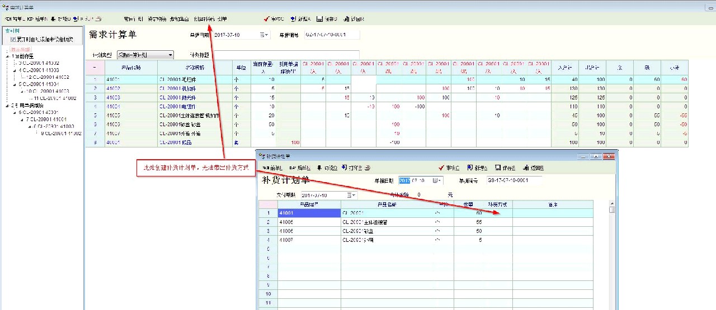716x310 pixels.
Task: Open the 单据日期 date picker in 需求计算单
Action: pos(263,35)
